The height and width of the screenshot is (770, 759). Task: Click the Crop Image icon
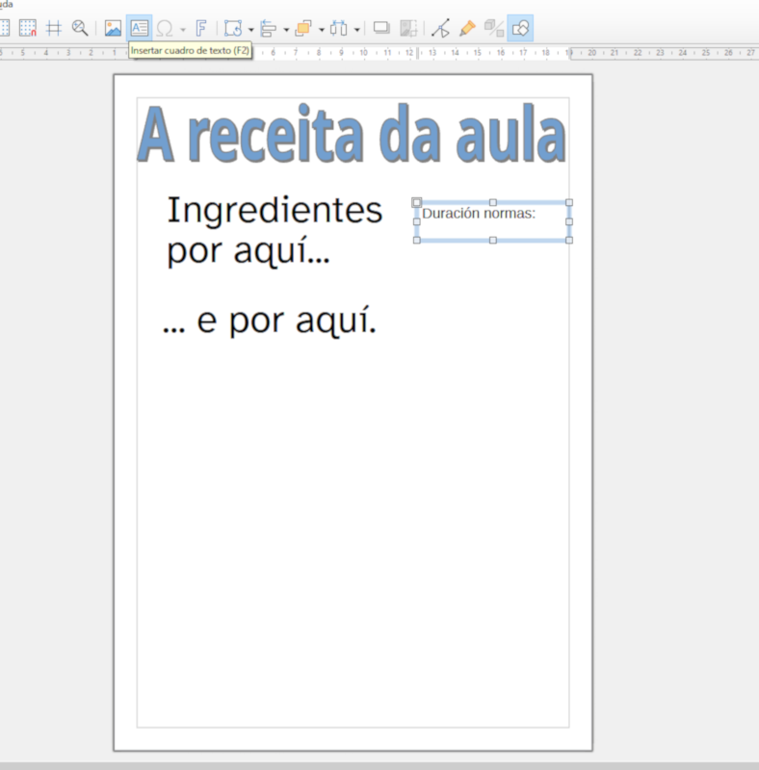coord(408,28)
